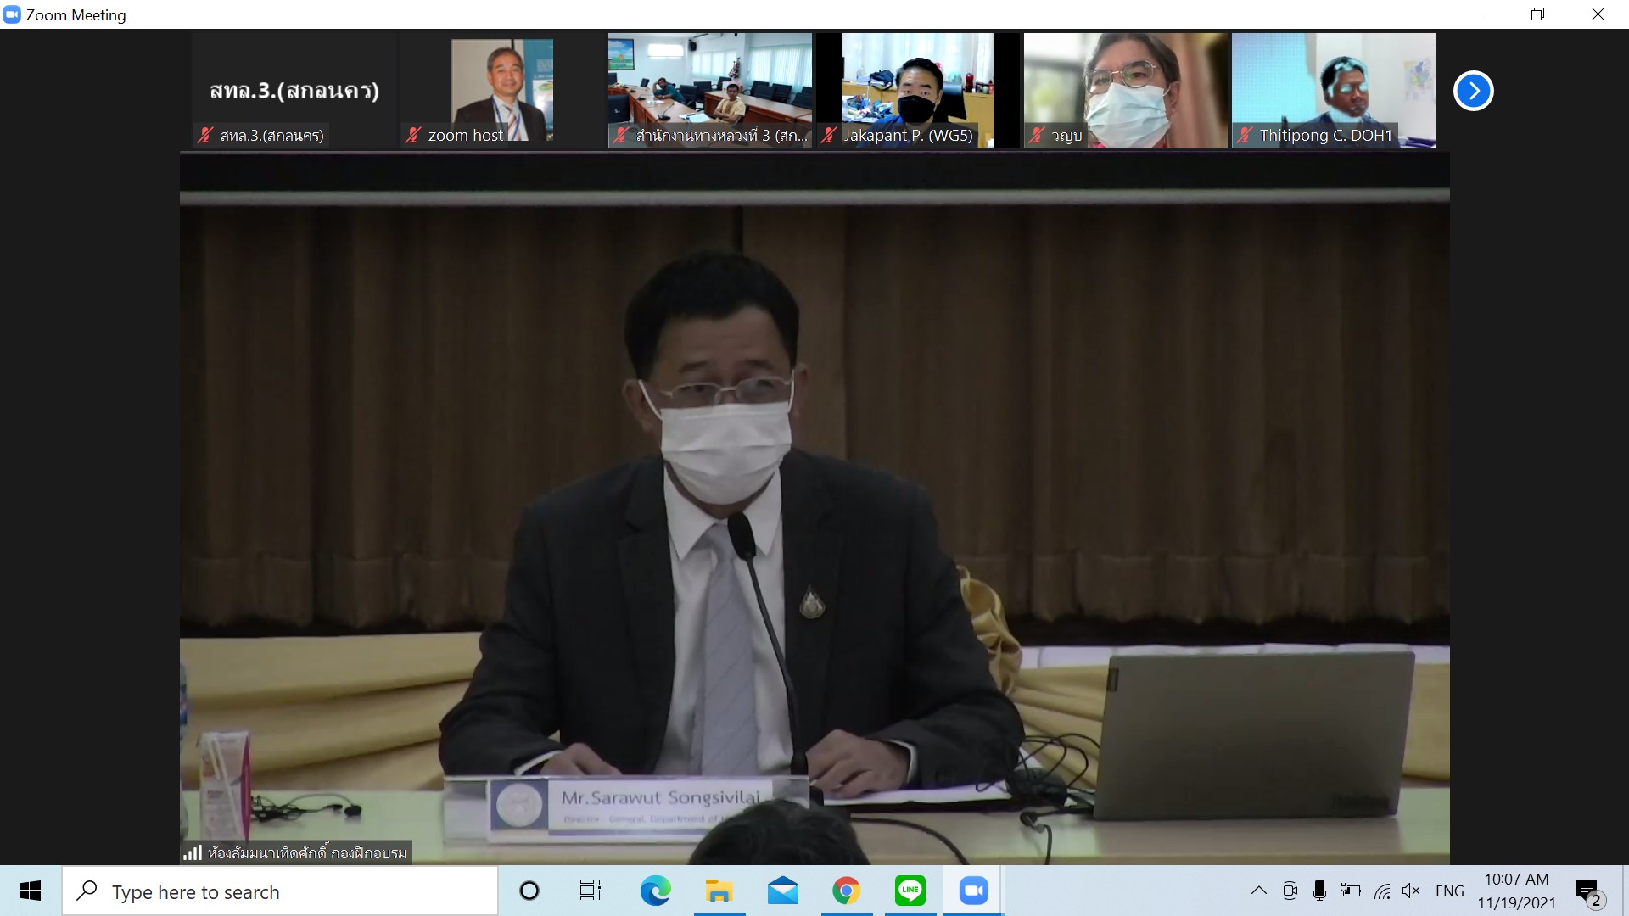Screen dimensions: 1629x916
Task: Click the Type here to search box
Action: click(280, 891)
